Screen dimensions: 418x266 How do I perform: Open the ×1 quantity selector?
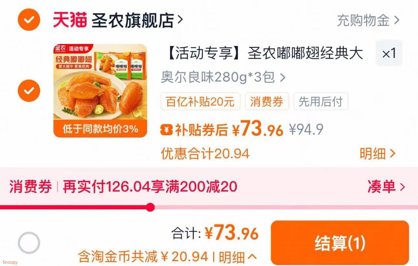pyautogui.click(x=389, y=53)
